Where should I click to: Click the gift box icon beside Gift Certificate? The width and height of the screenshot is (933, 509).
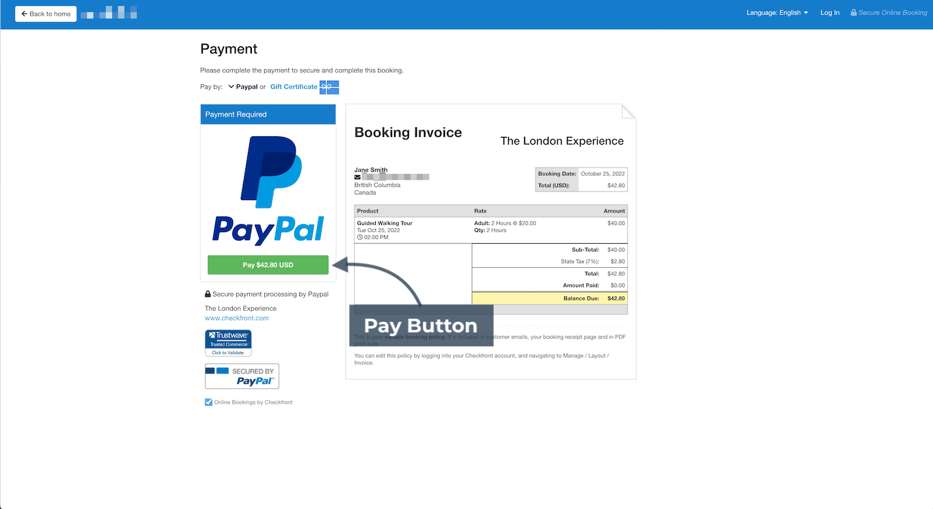pos(329,87)
